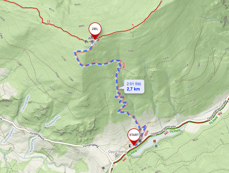Select the green clover icon
The height and width of the screenshot is (173, 229).
[156, 146]
